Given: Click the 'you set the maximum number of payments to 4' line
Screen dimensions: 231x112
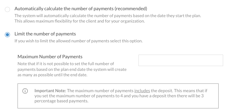Looking at the screenshot, I should point(119,96).
